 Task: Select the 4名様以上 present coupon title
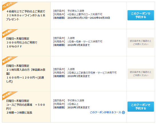point(26,15)
